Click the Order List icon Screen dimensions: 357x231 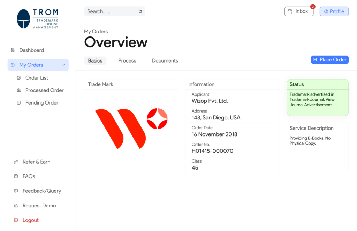tap(19, 78)
